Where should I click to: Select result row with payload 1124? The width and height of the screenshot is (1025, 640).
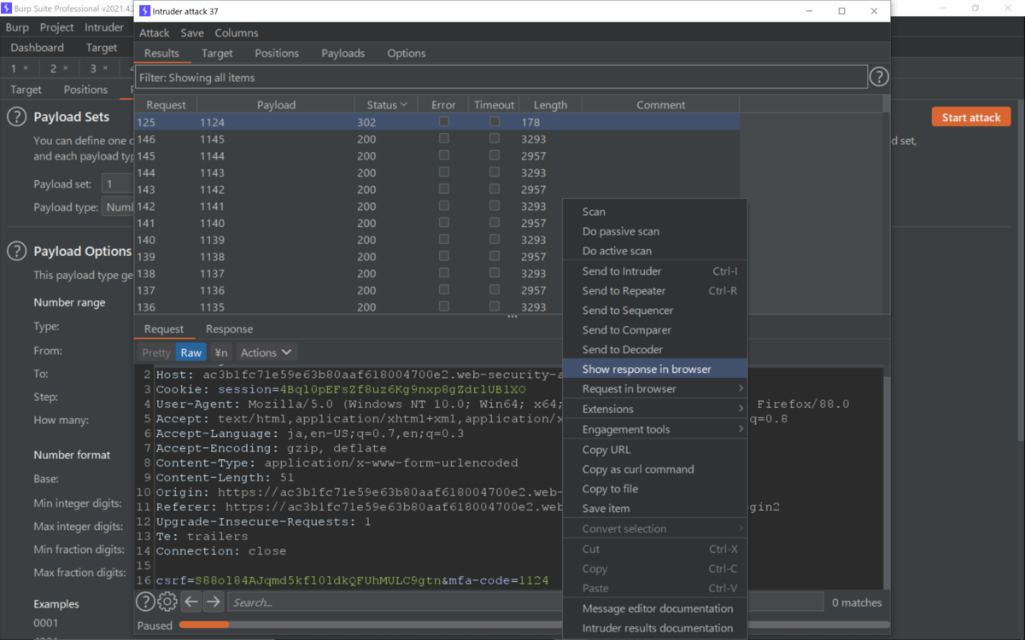click(x=436, y=122)
